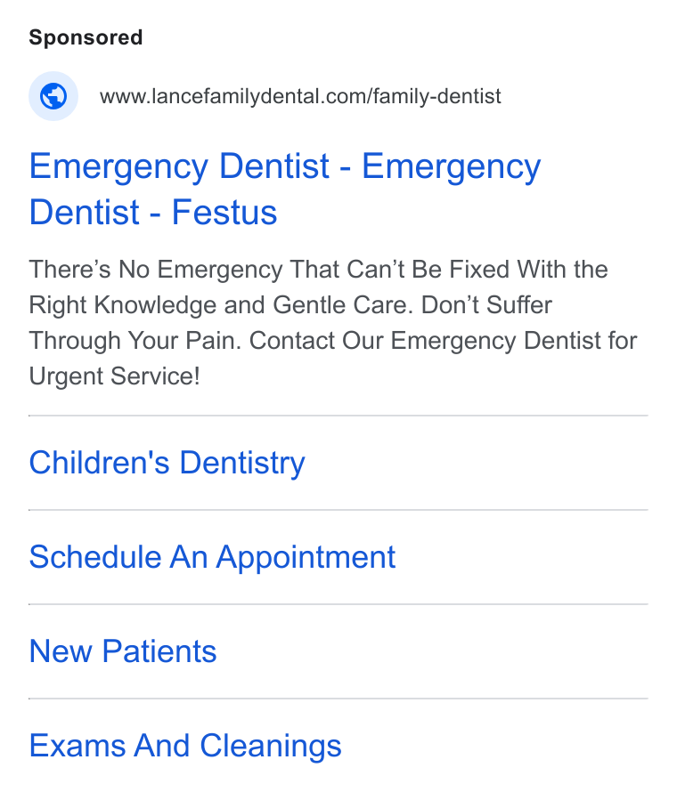Click the first headline line Emergency Dentist - Emergency
The width and height of the screenshot is (677, 792).
285,166
